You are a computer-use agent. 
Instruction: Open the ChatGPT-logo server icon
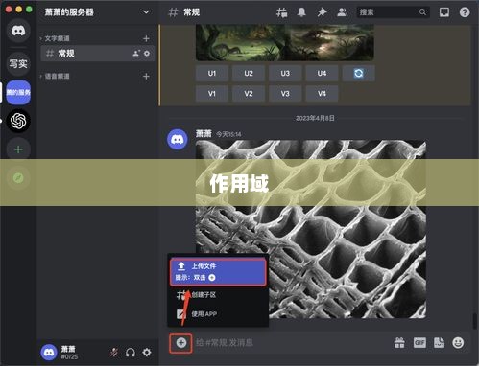(x=18, y=121)
